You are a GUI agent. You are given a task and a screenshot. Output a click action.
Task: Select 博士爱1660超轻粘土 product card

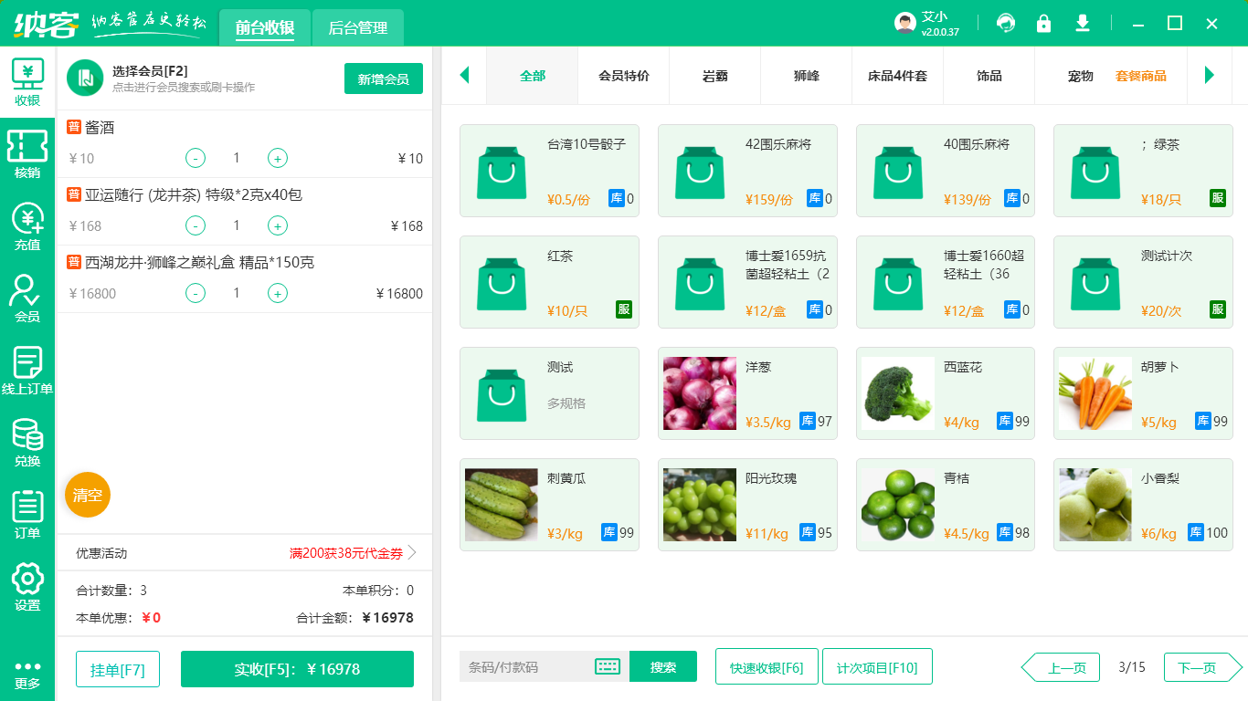946,282
